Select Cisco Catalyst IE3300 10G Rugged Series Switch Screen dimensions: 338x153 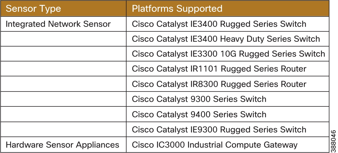[228, 54]
